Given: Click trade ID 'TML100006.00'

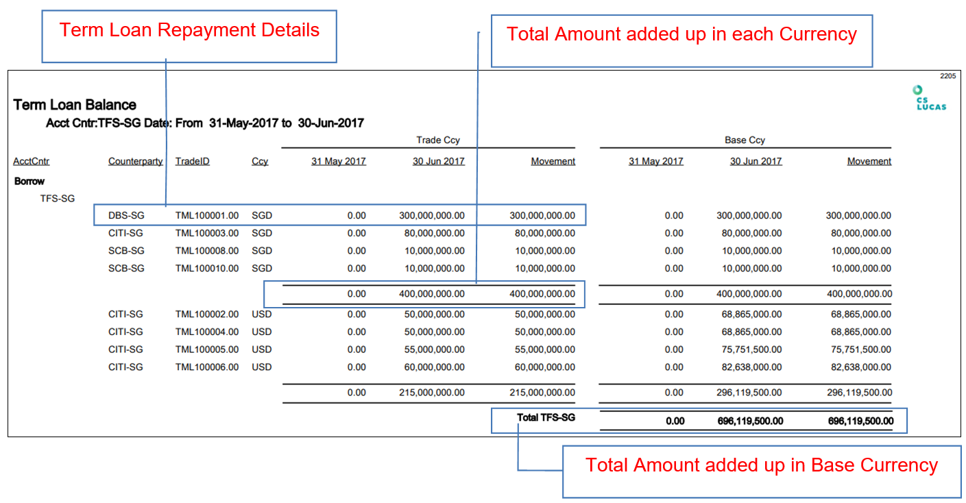Looking at the screenshot, I should (x=207, y=367).
